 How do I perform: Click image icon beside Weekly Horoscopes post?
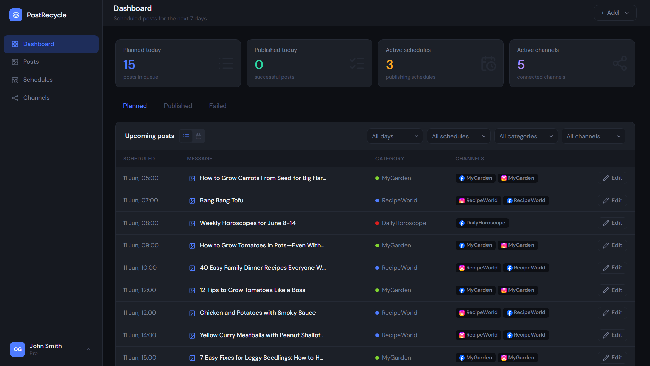192,223
